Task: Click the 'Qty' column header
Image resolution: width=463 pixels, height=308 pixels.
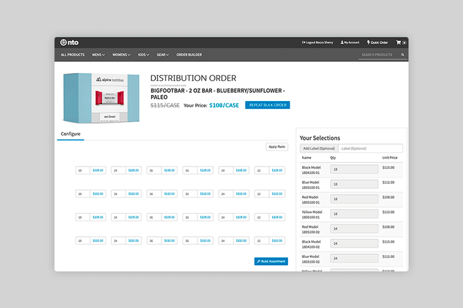Action: pyautogui.click(x=333, y=158)
